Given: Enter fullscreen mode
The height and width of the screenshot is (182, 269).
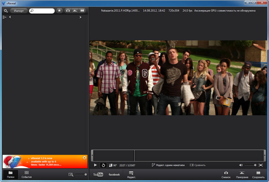Looking at the screenshot, I should click(x=260, y=165).
